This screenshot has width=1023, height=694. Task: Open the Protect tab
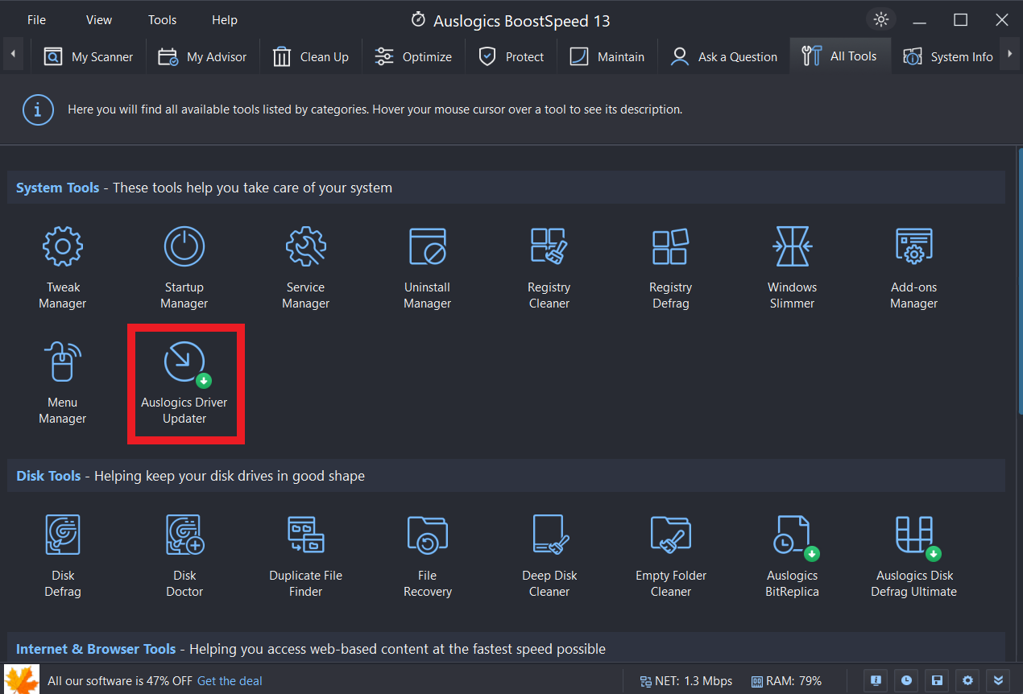(x=511, y=56)
